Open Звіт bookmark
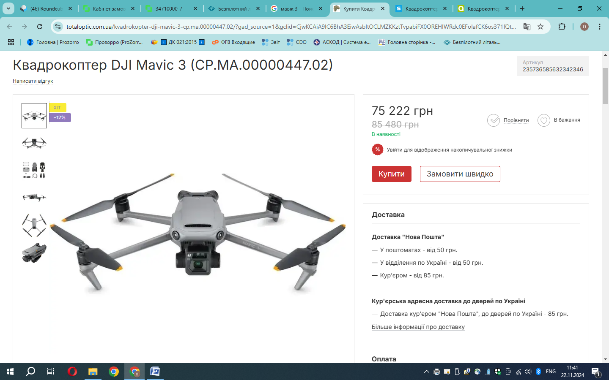Image resolution: width=609 pixels, height=380 pixels. point(271,42)
